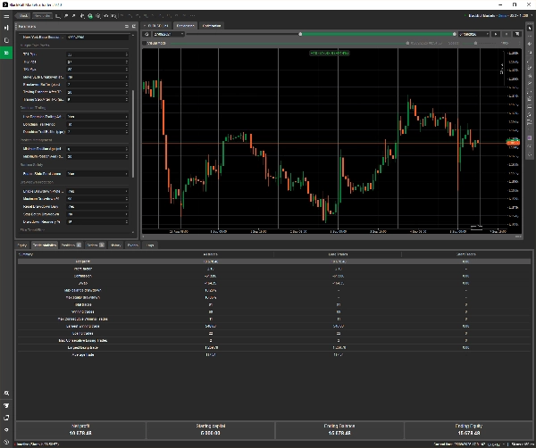Open Reset Drawdown Daily dropdown
The height and width of the screenshot is (448, 536).
[x=97, y=206]
